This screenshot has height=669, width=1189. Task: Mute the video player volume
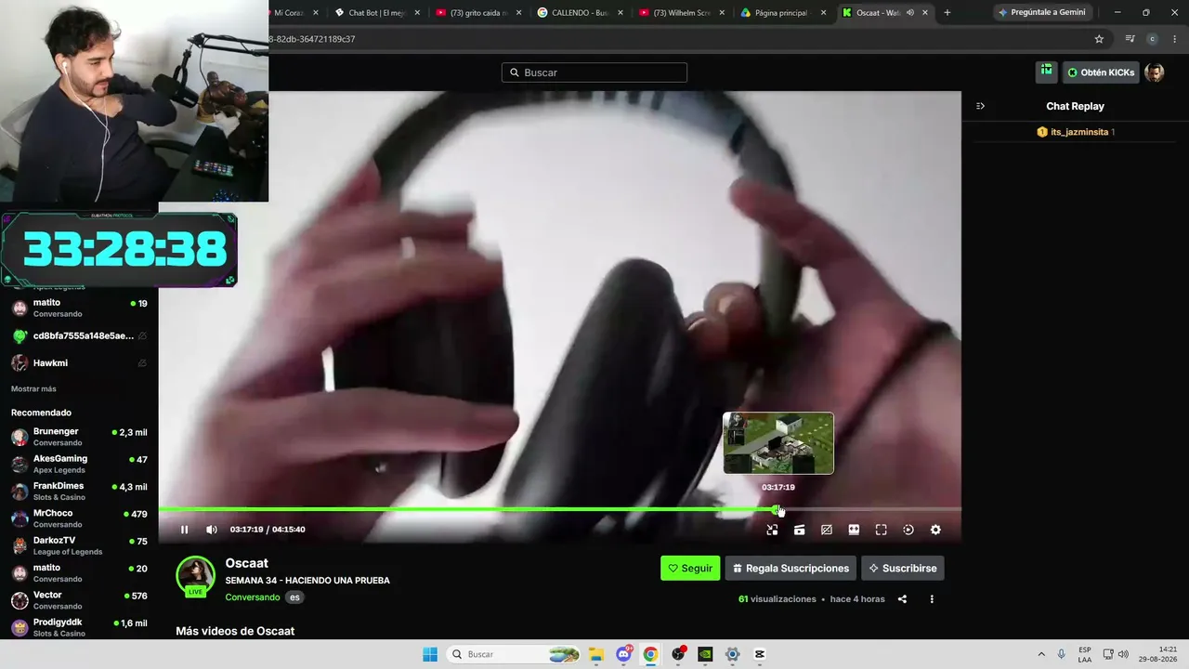[x=212, y=530]
